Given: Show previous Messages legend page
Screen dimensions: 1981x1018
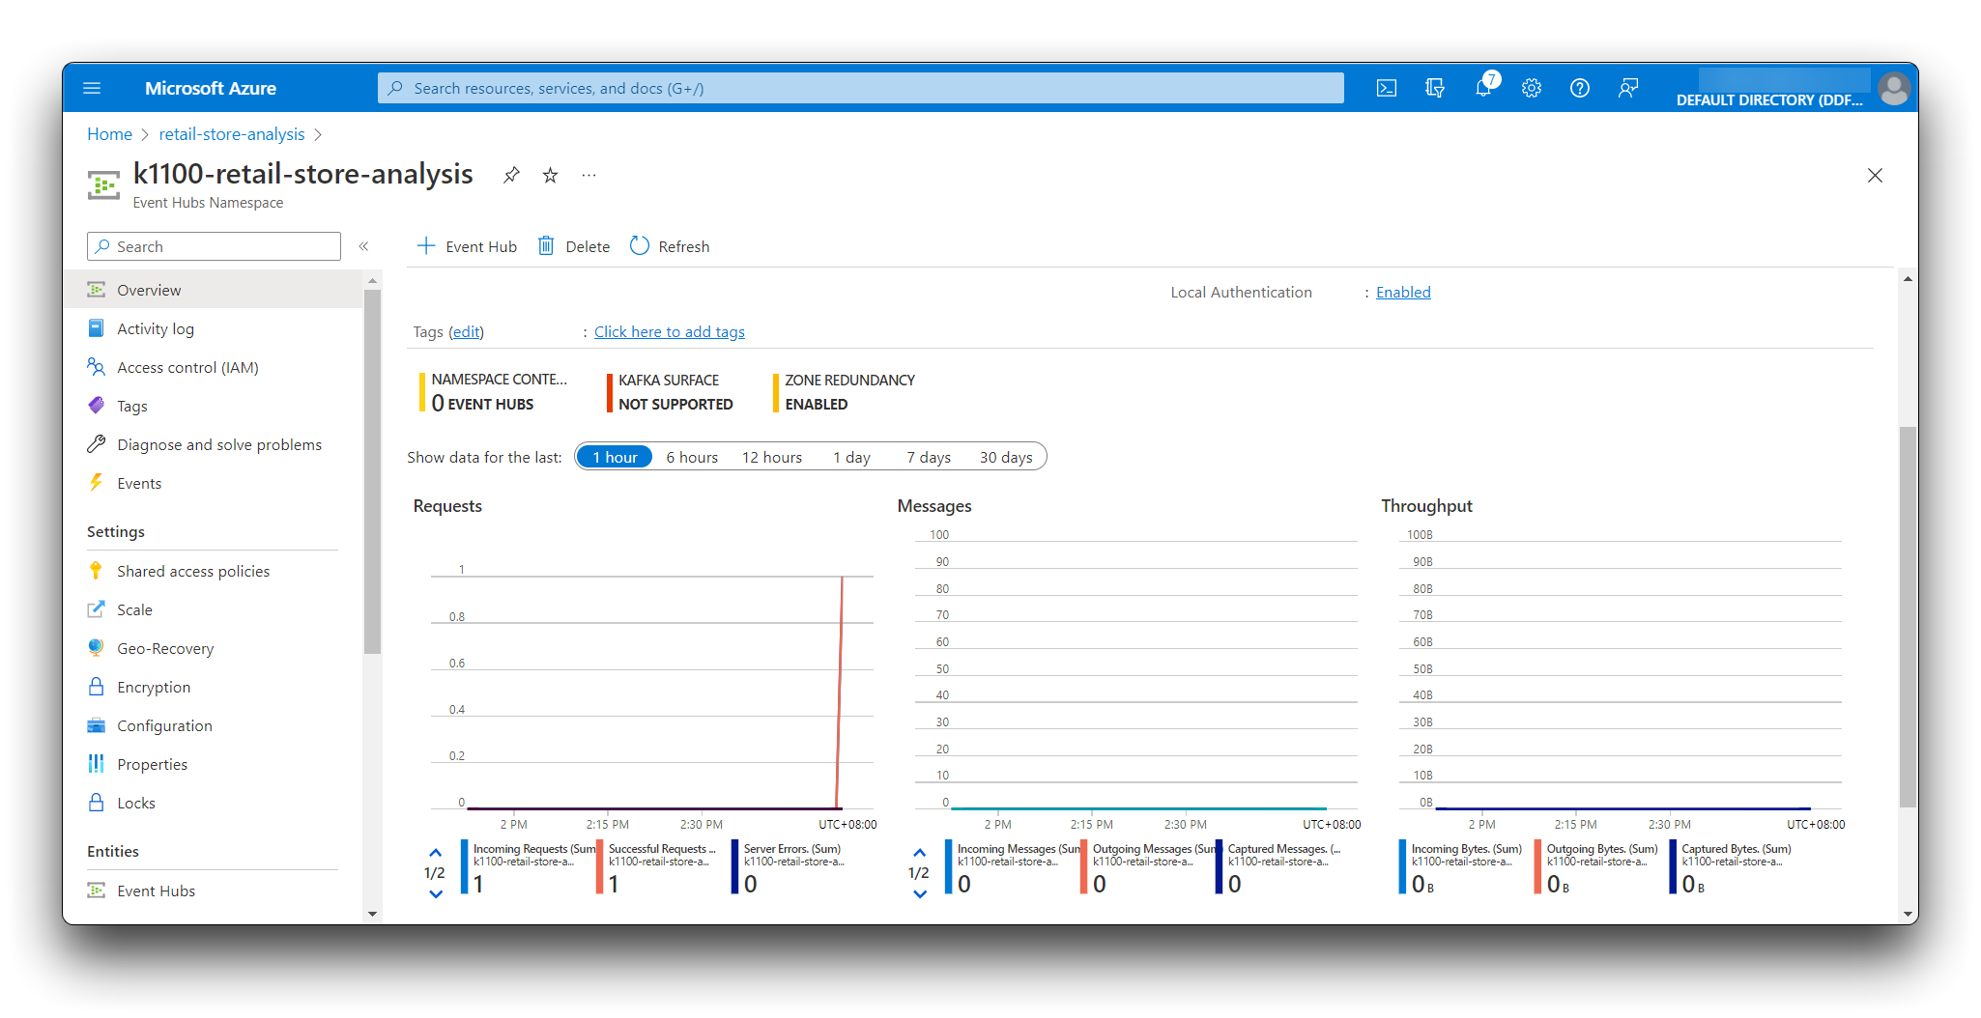Looking at the screenshot, I should (920, 853).
